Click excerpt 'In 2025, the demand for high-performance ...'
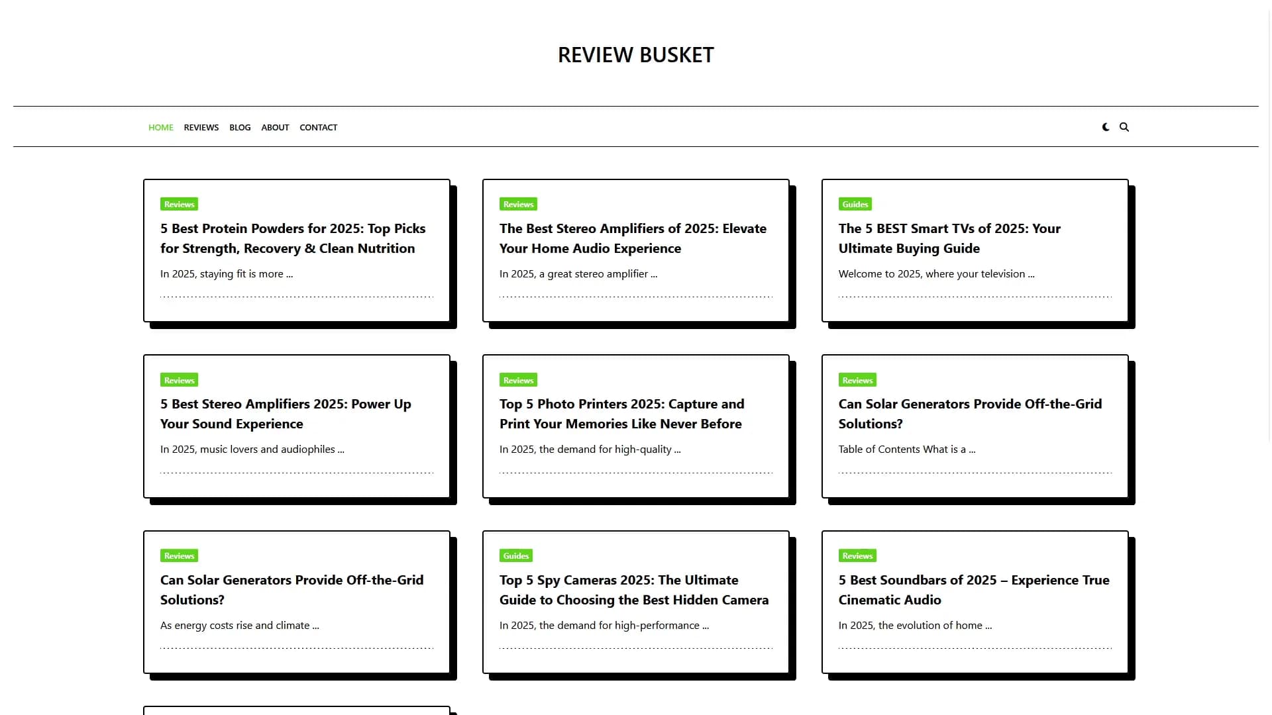Image resolution: width=1272 pixels, height=715 pixels. point(604,626)
